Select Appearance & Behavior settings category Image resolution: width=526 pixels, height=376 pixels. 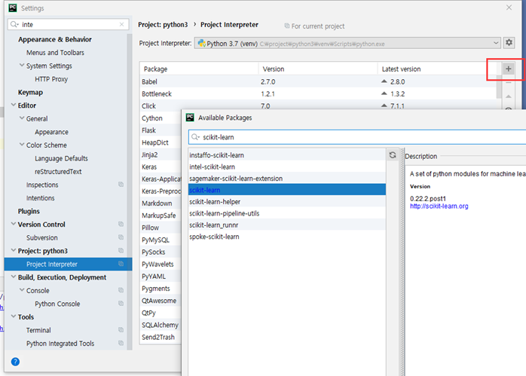pos(55,39)
